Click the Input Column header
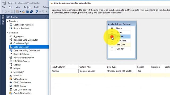This screenshot has height=95, width=170. pyautogui.click(x=65, y=67)
